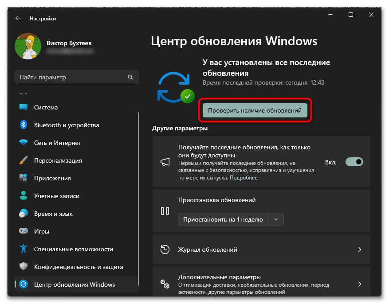Screen dimensions: 389x304
Task: Click the magnifier search icon
Action: (x=130, y=77)
